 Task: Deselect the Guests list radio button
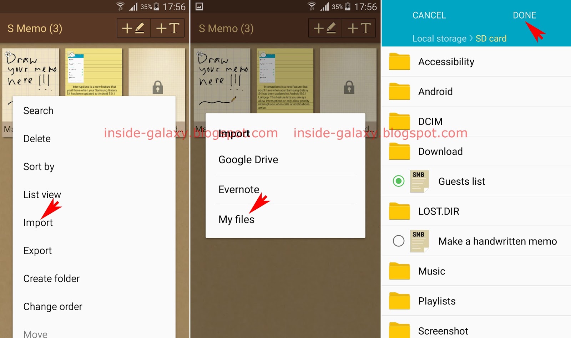click(x=399, y=181)
